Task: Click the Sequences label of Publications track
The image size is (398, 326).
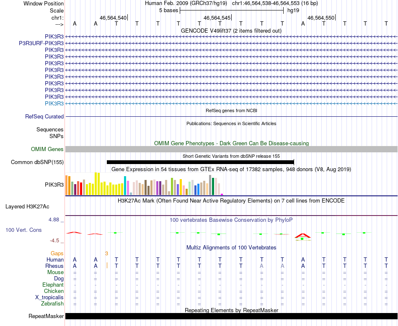Action: [50, 130]
